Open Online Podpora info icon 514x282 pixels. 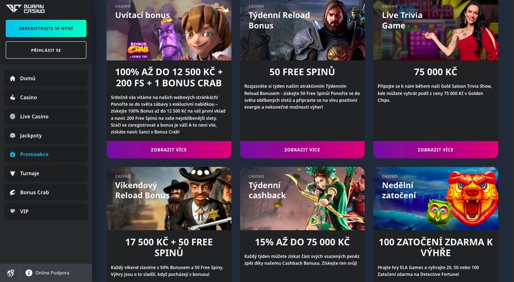click(29, 273)
